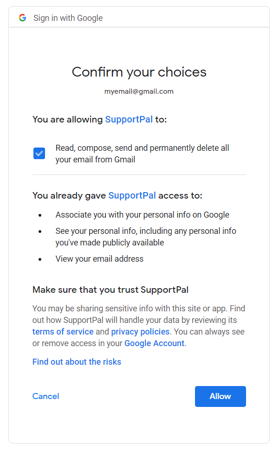
Task: Visit the Google Account link
Action: (x=154, y=343)
